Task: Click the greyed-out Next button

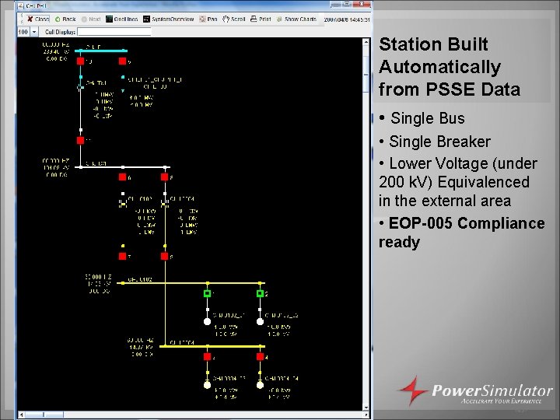Action: 91,19
